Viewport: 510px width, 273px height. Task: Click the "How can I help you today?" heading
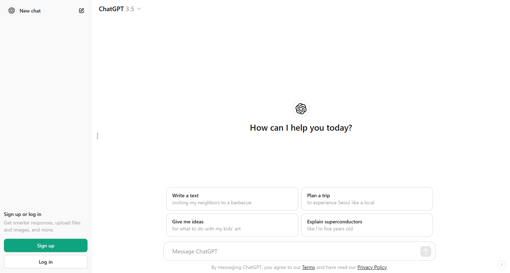coord(301,128)
